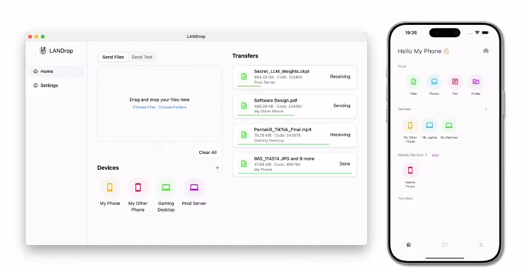Image resolution: width=528 pixels, height=270 pixels.
Task: Expand Nearby Devices chevron on phone
Action: [x=426, y=155]
